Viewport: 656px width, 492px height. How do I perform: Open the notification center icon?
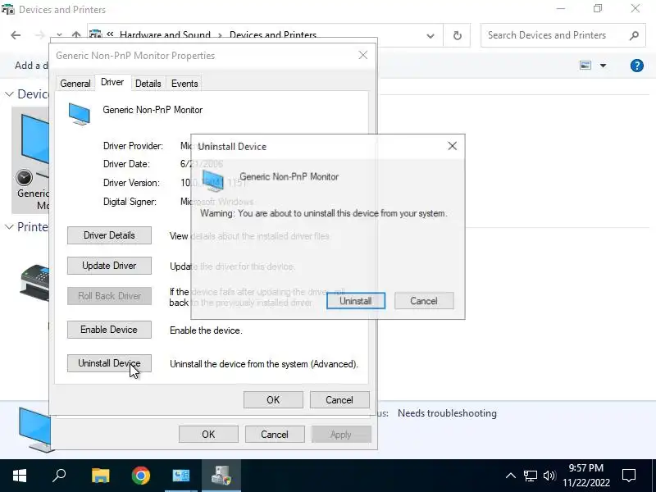click(629, 476)
